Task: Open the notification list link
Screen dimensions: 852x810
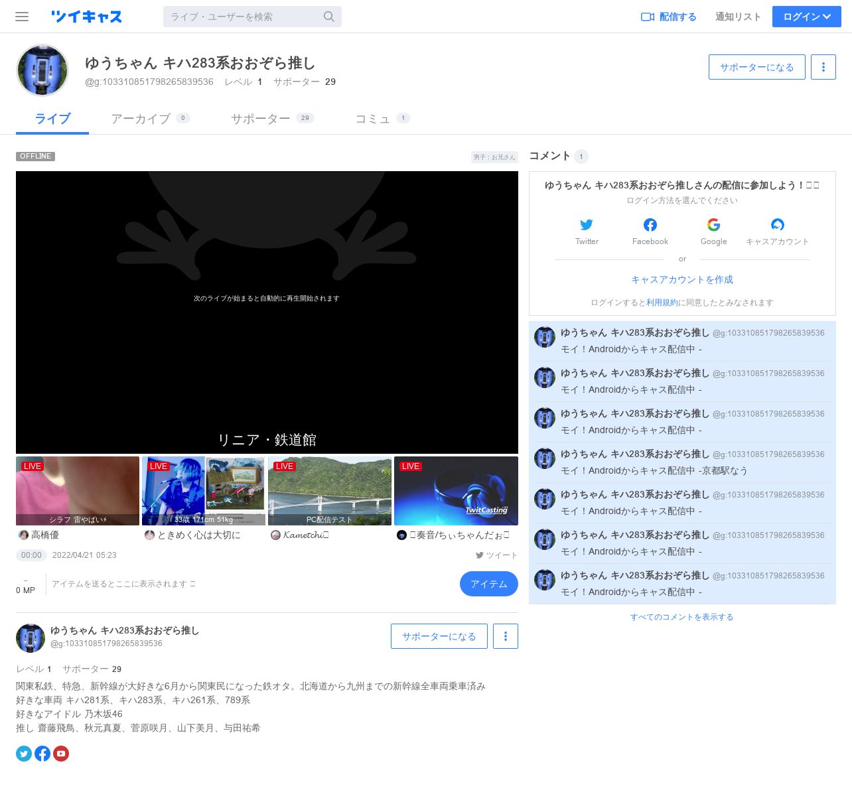Action: (x=738, y=17)
